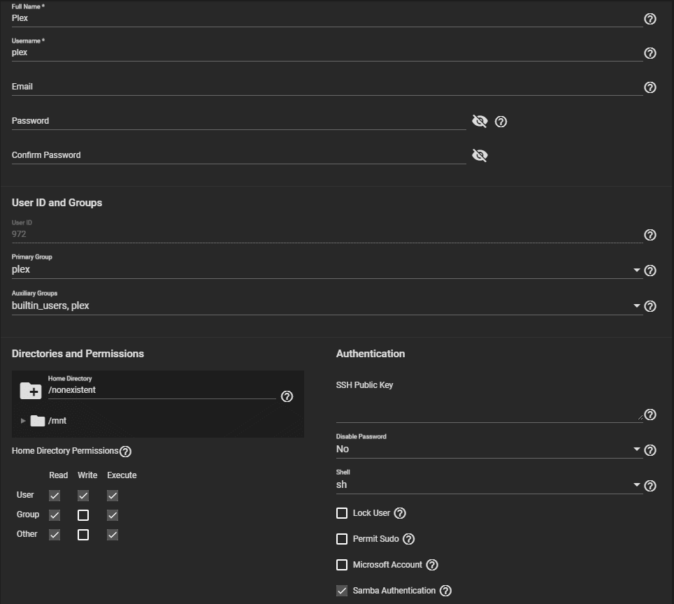Viewport: 674px width, 604px height.
Task: Click the Home Directory path field
Action: (162, 390)
